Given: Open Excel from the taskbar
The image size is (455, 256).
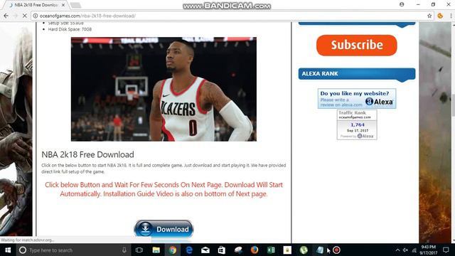Looking at the screenshot, I should click(271, 250).
